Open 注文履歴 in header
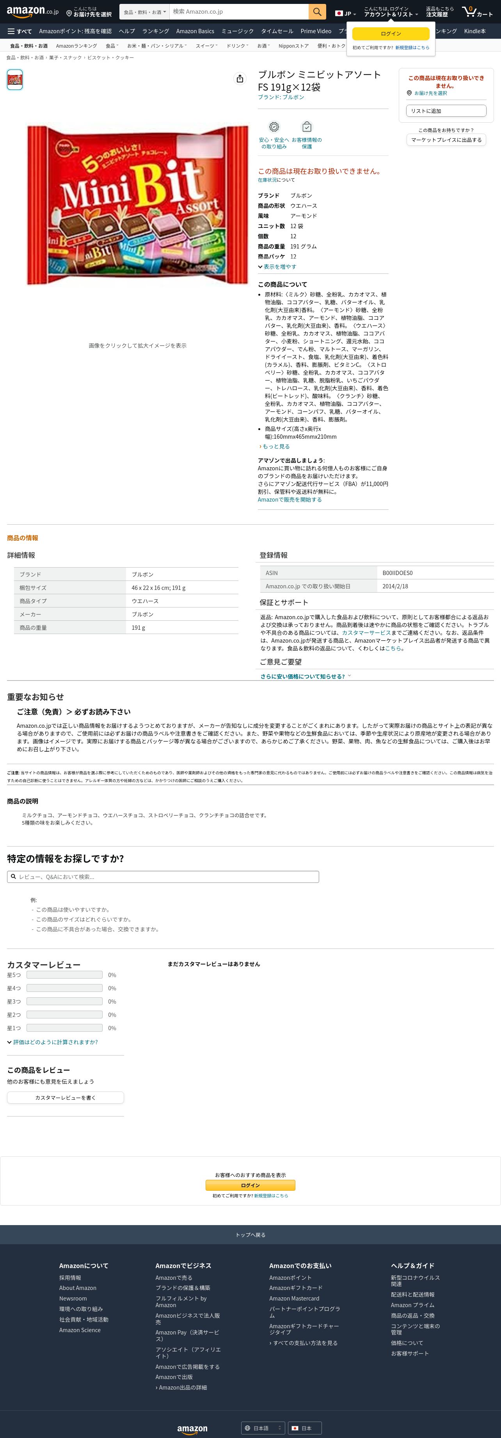The width and height of the screenshot is (501, 1438). click(440, 12)
